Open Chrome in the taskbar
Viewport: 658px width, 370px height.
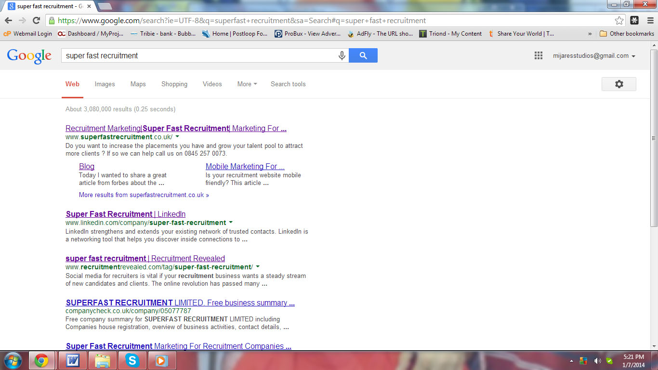coord(41,360)
